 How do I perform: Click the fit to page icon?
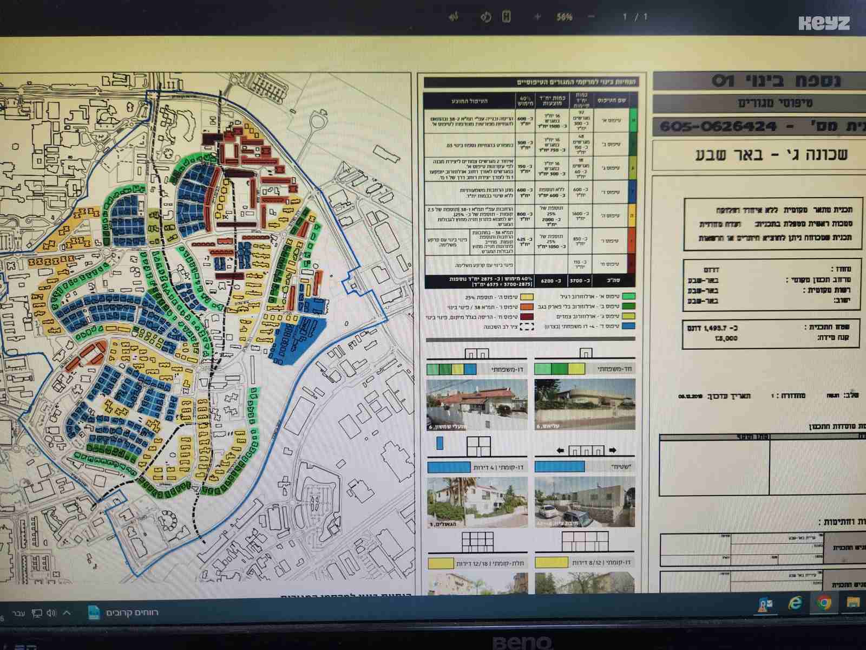point(507,17)
